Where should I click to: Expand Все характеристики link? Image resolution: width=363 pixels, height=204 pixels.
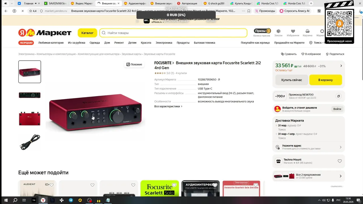[x=168, y=106]
